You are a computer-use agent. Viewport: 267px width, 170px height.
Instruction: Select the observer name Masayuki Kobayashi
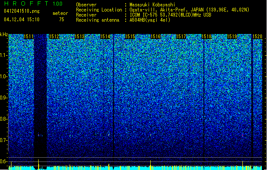point(152,5)
